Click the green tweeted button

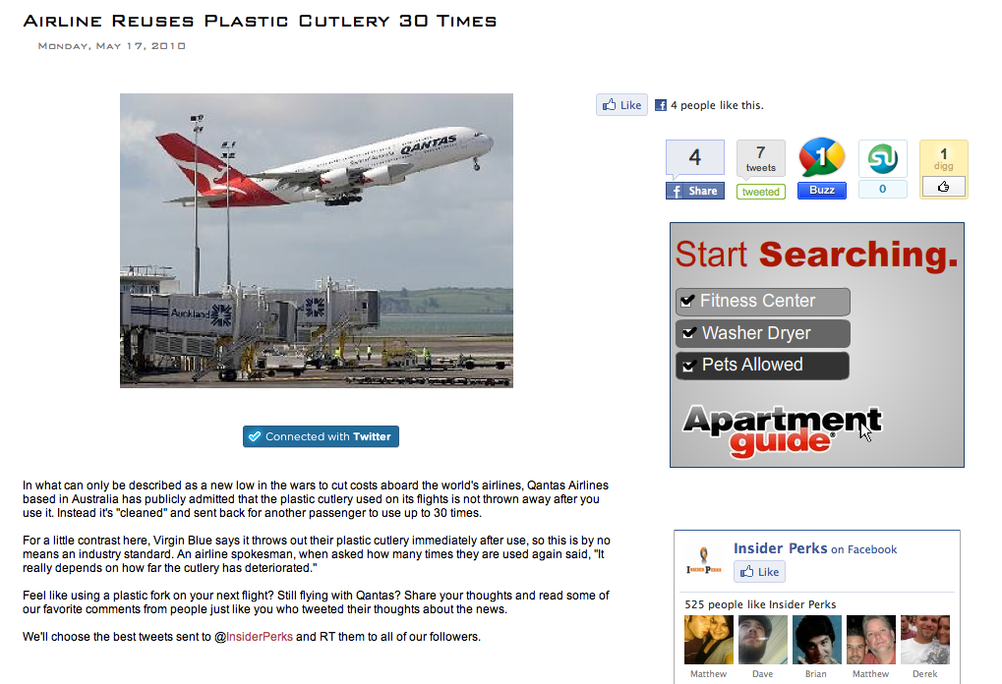(x=760, y=192)
